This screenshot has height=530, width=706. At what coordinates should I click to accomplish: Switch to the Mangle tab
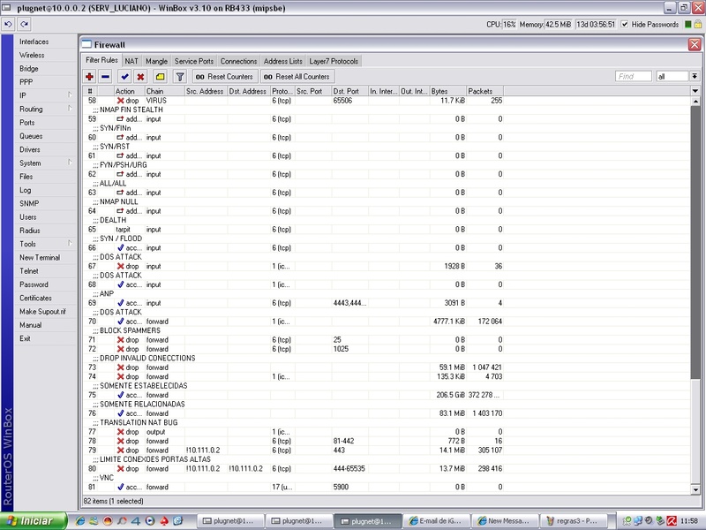tap(156, 61)
